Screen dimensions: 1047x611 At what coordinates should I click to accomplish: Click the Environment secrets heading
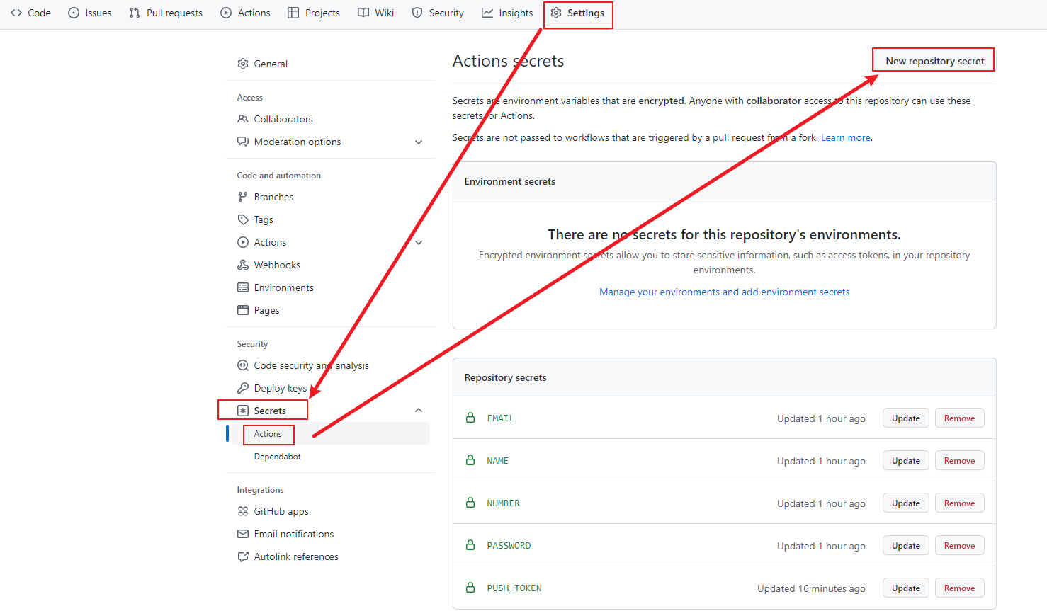coord(509,181)
